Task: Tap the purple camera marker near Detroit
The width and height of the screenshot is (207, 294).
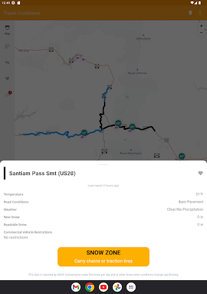Action: 78,58
